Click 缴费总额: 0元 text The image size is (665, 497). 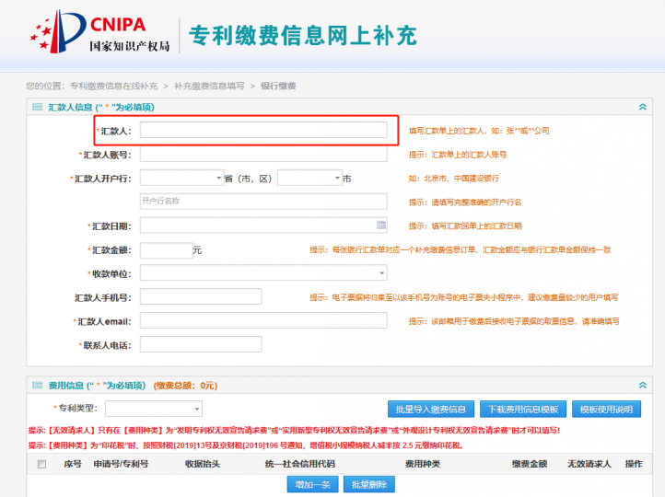pyautogui.click(x=185, y=386)
